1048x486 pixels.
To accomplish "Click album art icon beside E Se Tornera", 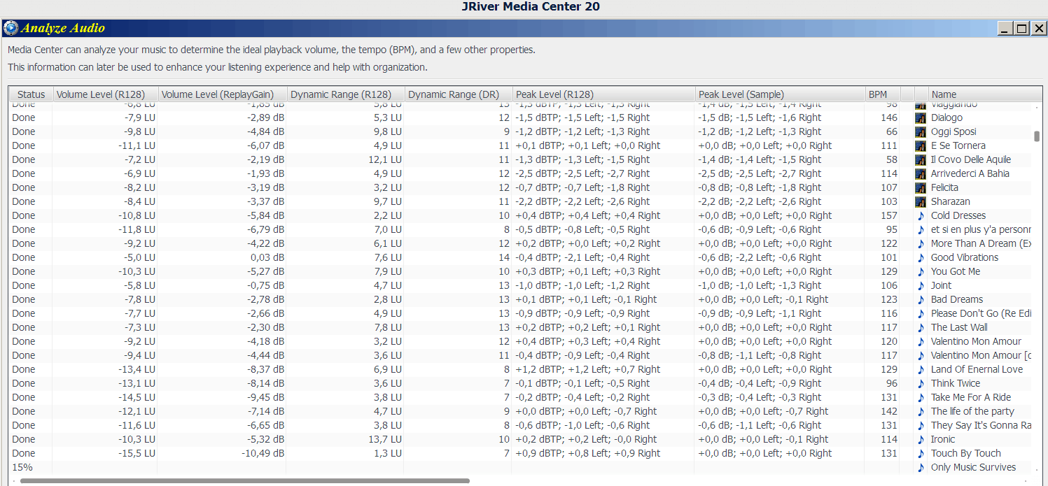I will click(x=921, y=145).
